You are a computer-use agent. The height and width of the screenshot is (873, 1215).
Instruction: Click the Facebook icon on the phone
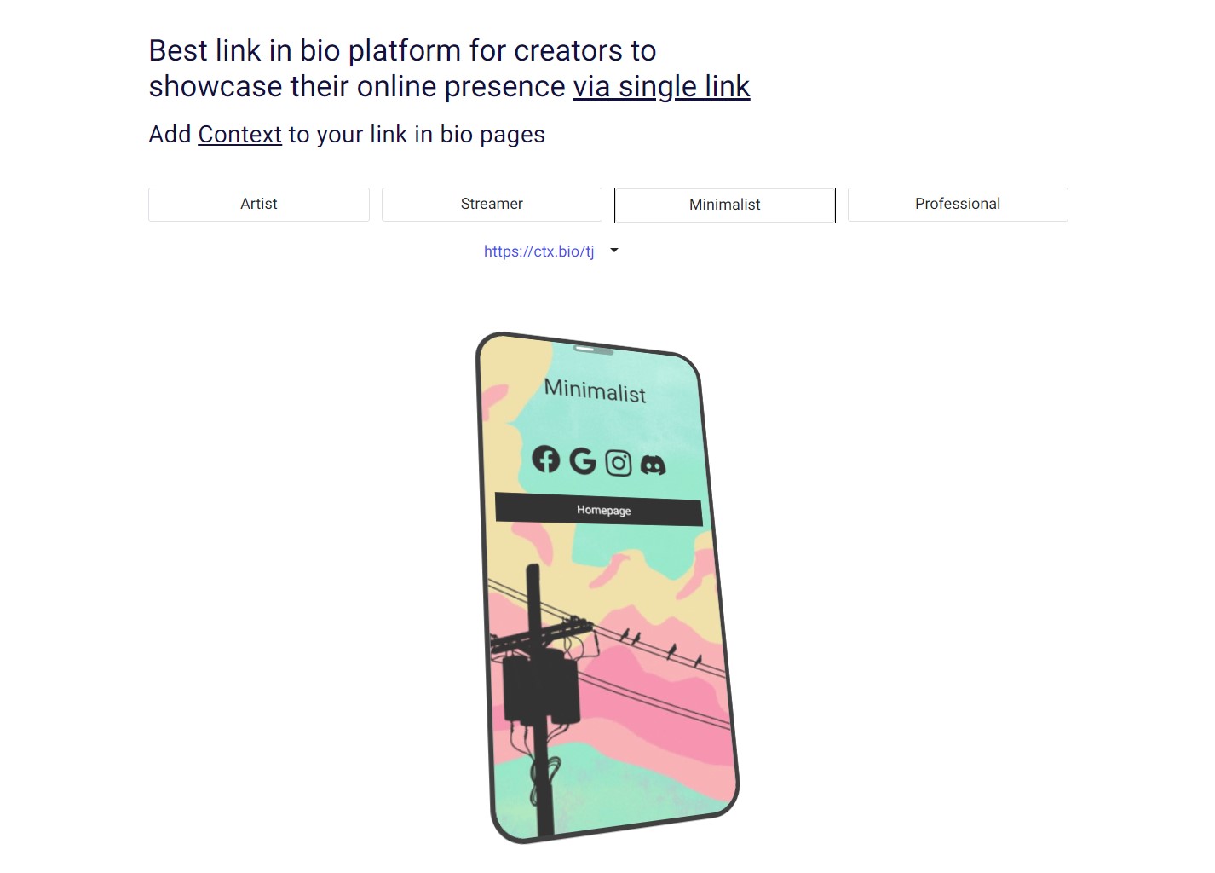point(546,459)
